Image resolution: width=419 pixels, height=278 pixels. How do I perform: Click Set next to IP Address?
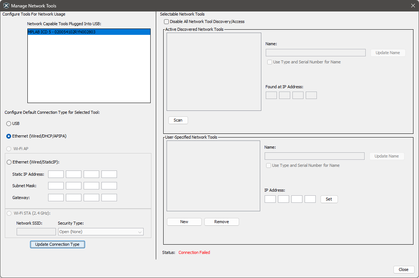pos(329,199)
